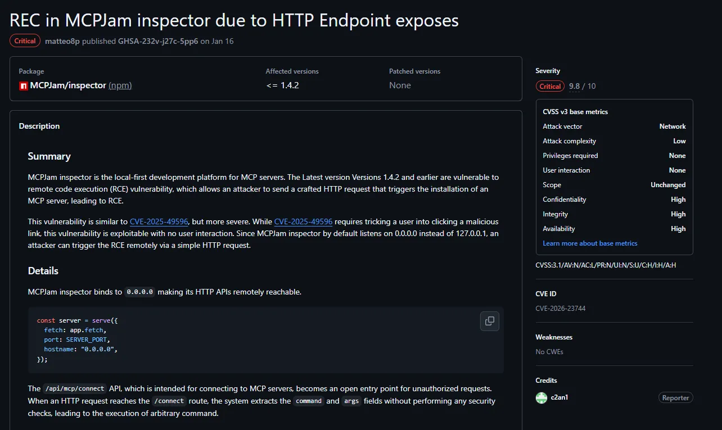The width and height of the screenshot is (722, 430).
Task: Click the c2an1 reporter avatar
Action: (541, 397)
